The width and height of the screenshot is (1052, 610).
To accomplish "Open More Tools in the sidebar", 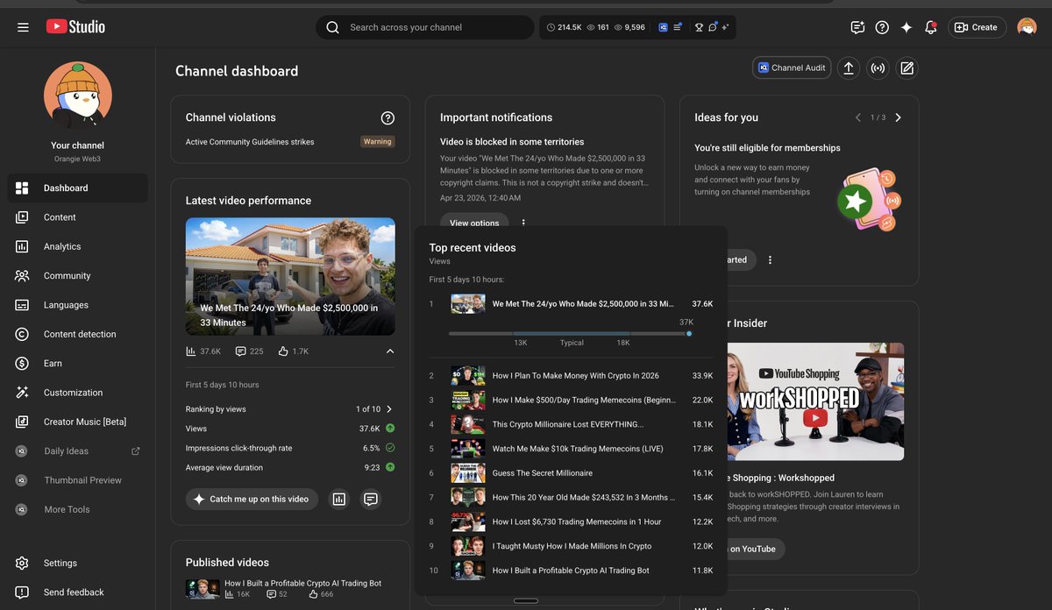I will pos(78,509).
